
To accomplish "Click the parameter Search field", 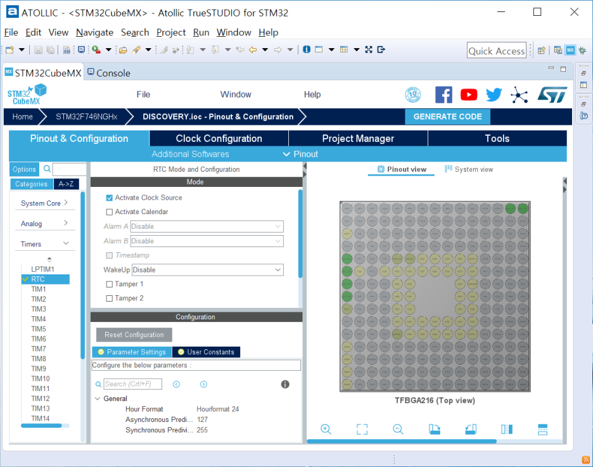I will click(x=133, y=384).
